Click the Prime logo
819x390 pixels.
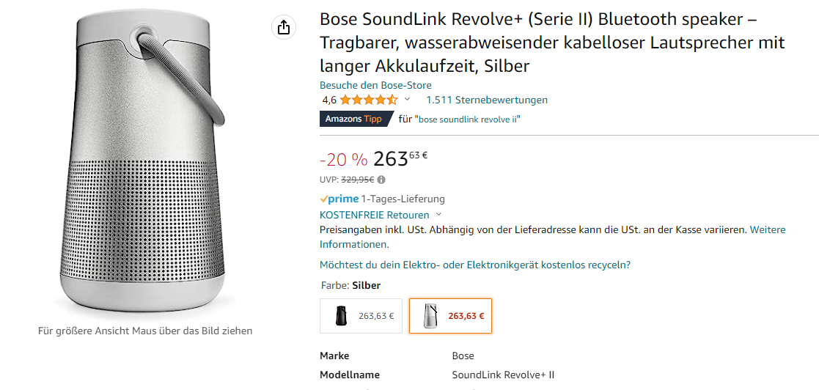click(339, 199)
